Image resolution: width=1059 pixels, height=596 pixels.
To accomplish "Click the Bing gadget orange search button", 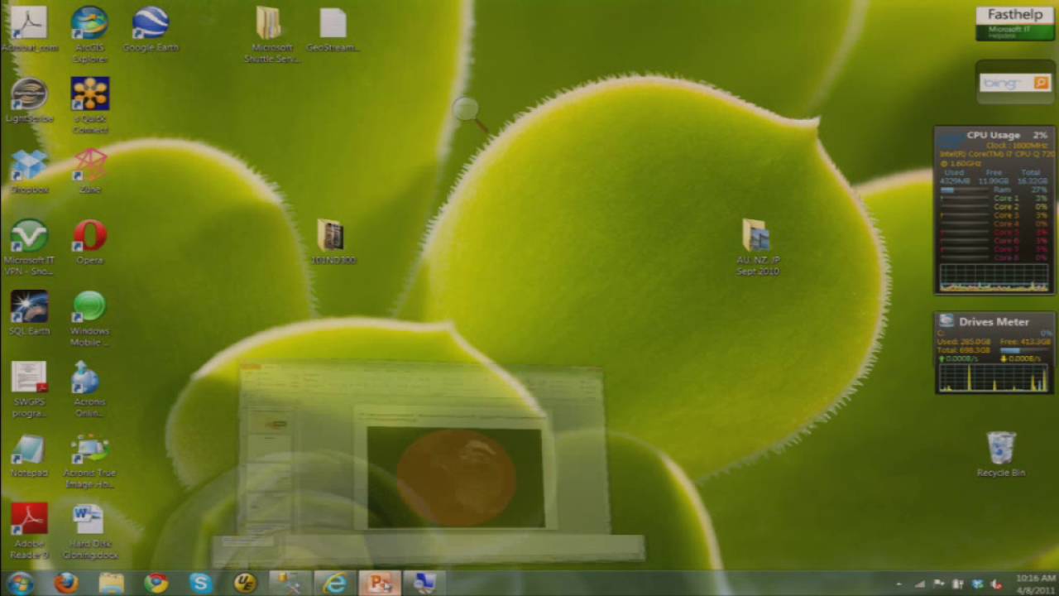I will 1041,83.
